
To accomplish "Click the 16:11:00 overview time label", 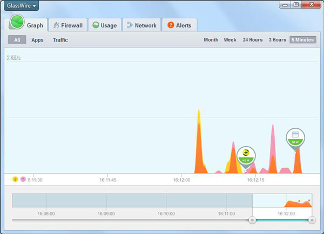I will pos(226,214).
